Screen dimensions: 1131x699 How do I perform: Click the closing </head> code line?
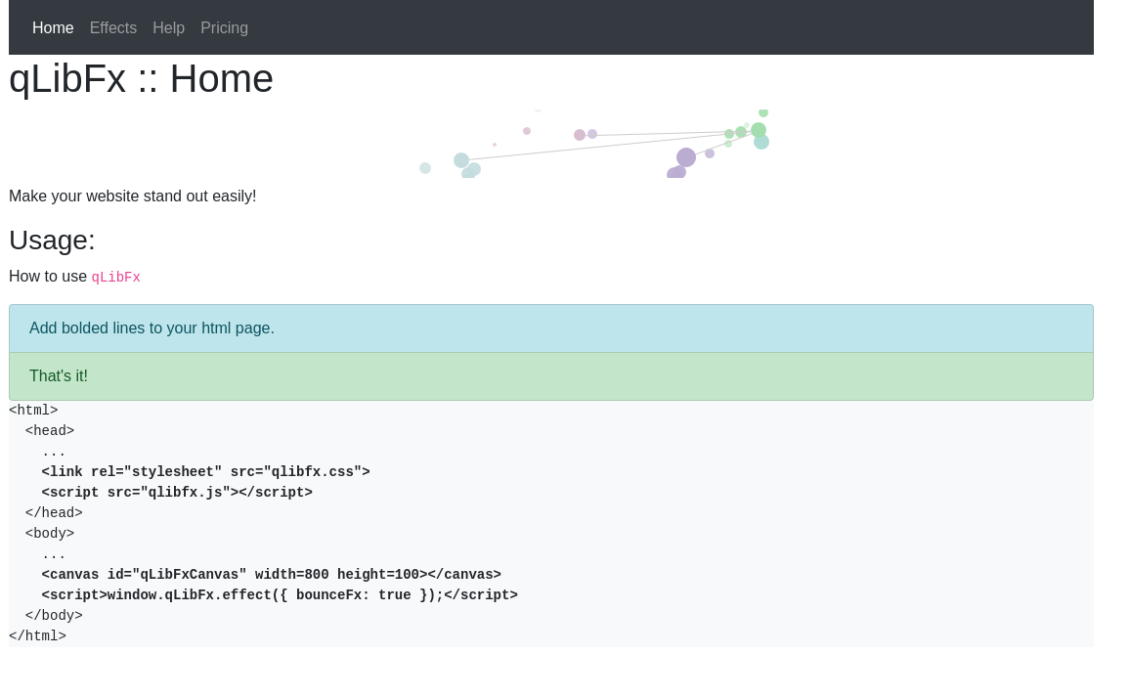tap(54, 513)
